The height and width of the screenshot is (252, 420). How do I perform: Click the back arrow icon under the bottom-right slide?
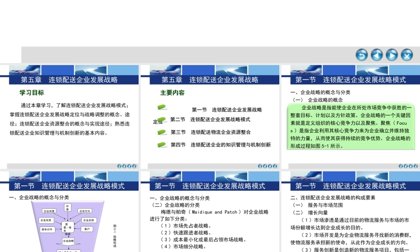406,251
